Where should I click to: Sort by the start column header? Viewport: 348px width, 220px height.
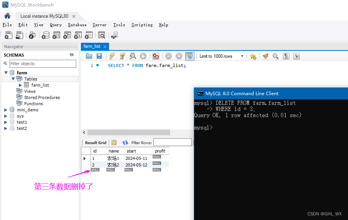click(138, 151)
